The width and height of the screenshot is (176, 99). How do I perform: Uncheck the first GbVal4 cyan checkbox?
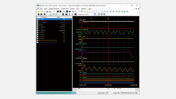[x=38, y=27]
